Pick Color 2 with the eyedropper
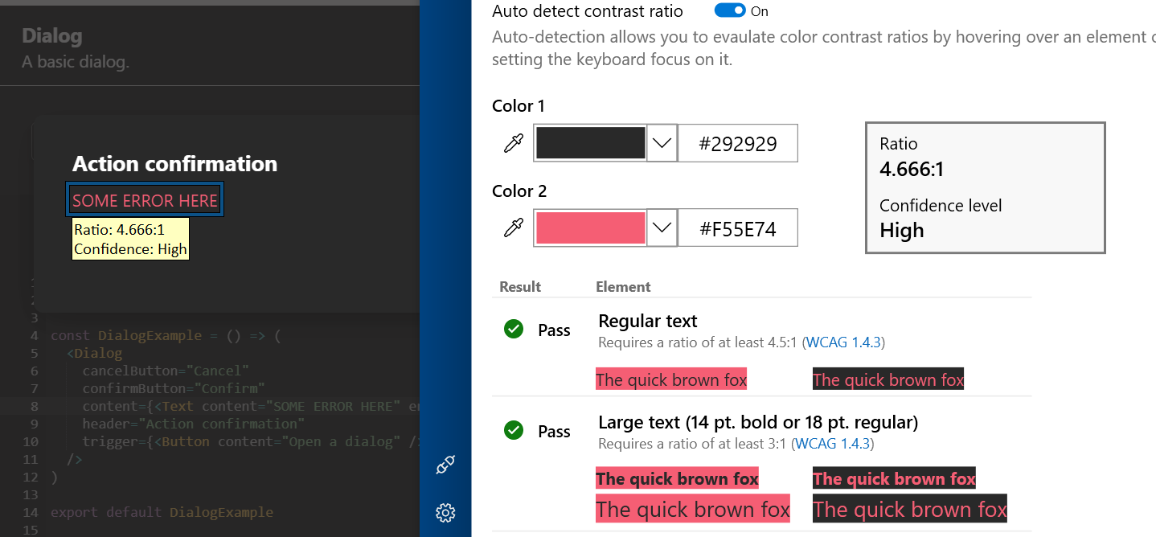The image size is (1156, 537). (513, 228)
